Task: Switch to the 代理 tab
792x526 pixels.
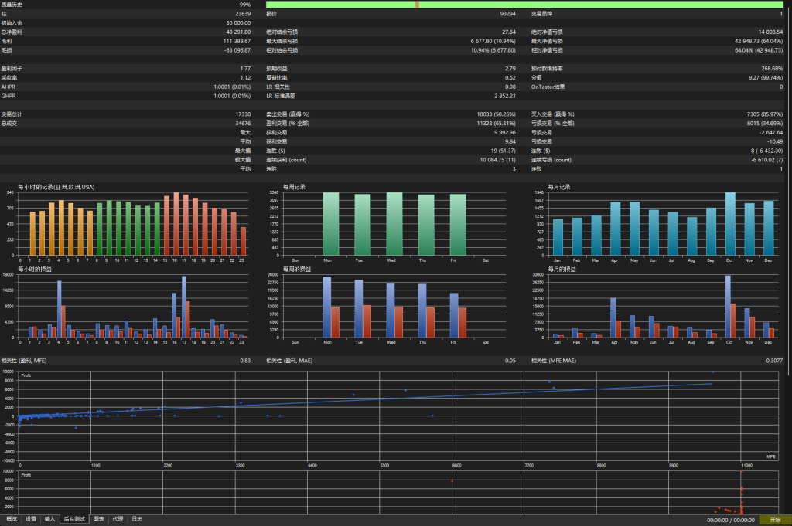Action: [x=118, y=519]
